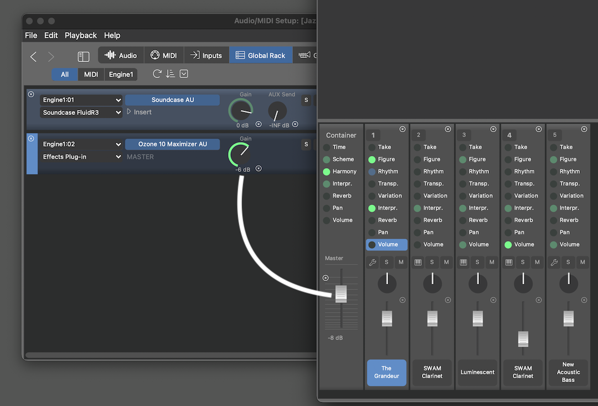Reset Ozone gain with the x icon
The image size is (598, 406).
259,168
